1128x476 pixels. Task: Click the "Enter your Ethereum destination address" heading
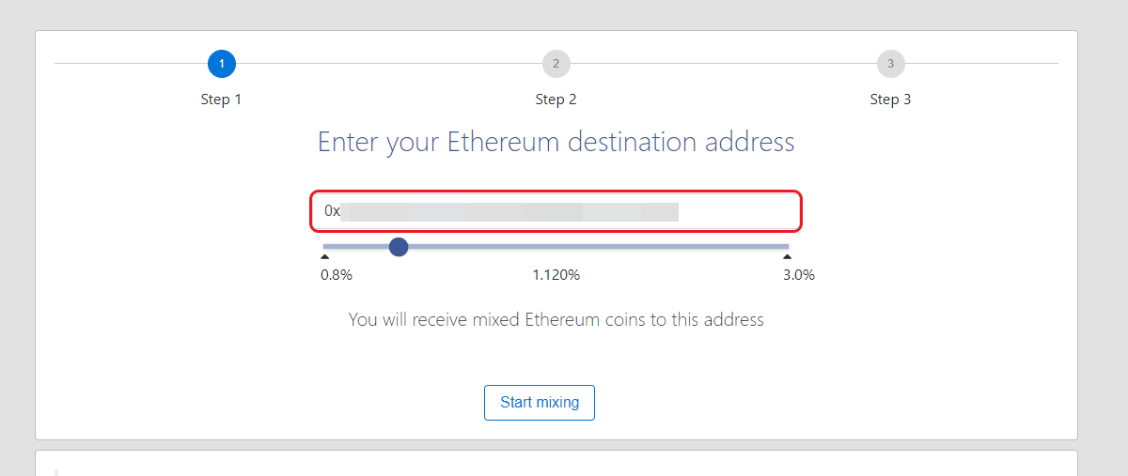click(x=556, y=143)
